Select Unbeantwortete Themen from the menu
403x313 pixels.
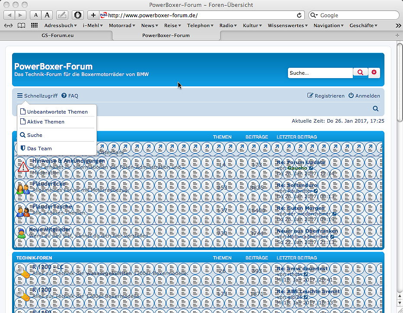tap(57, 112)
